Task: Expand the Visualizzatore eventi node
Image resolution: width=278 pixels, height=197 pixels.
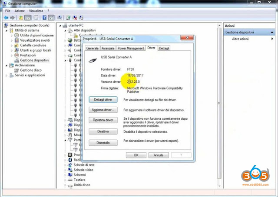Action: point(12,40)
